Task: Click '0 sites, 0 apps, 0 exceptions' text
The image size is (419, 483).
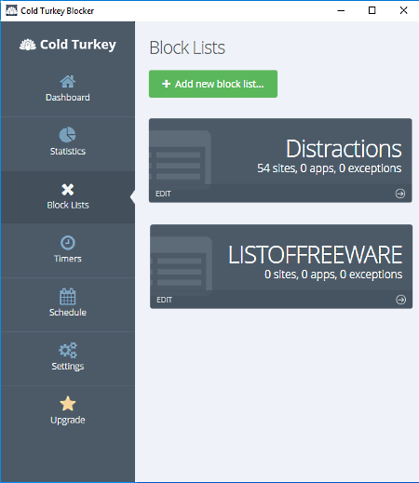Action: [333, 275]
